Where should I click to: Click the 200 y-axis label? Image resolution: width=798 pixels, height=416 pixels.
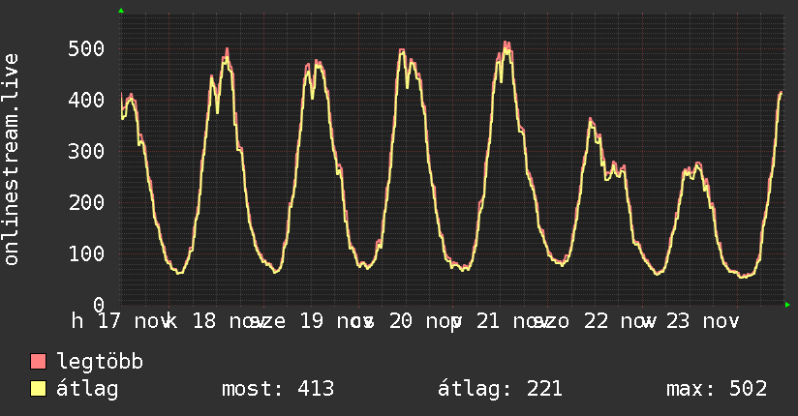(x=86, y=202)
